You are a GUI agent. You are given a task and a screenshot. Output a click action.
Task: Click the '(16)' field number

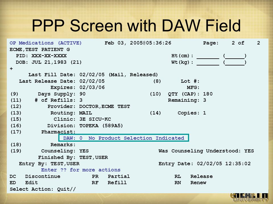point(16,126)
